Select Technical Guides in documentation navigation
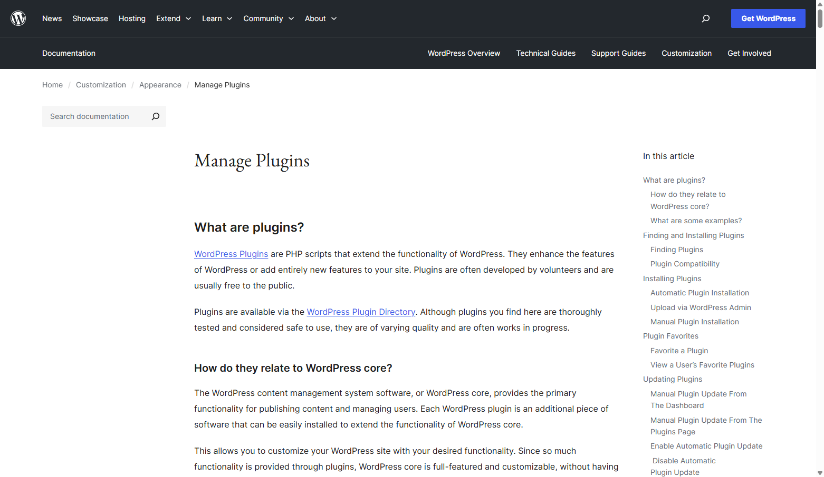 pyautogui.click(x=545, y=53)
